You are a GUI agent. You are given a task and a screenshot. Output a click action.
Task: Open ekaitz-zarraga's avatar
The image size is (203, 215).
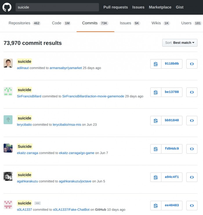click(x=8, y=148)
